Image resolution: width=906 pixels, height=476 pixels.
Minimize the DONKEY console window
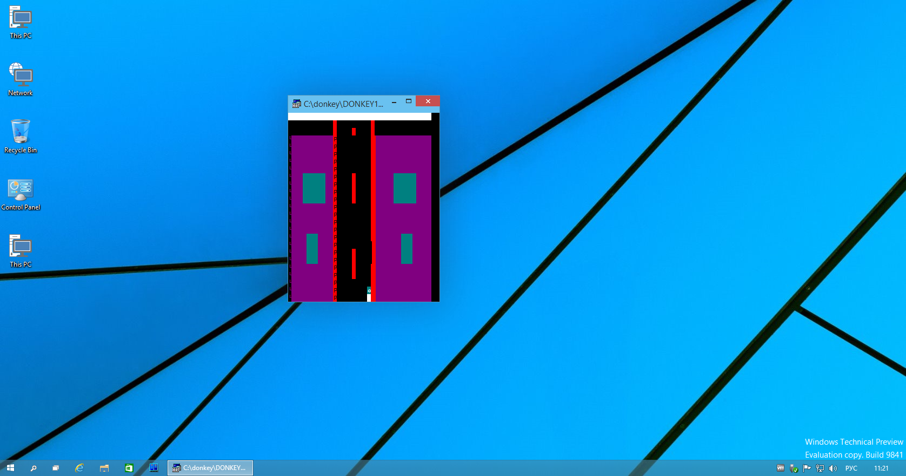394,101
